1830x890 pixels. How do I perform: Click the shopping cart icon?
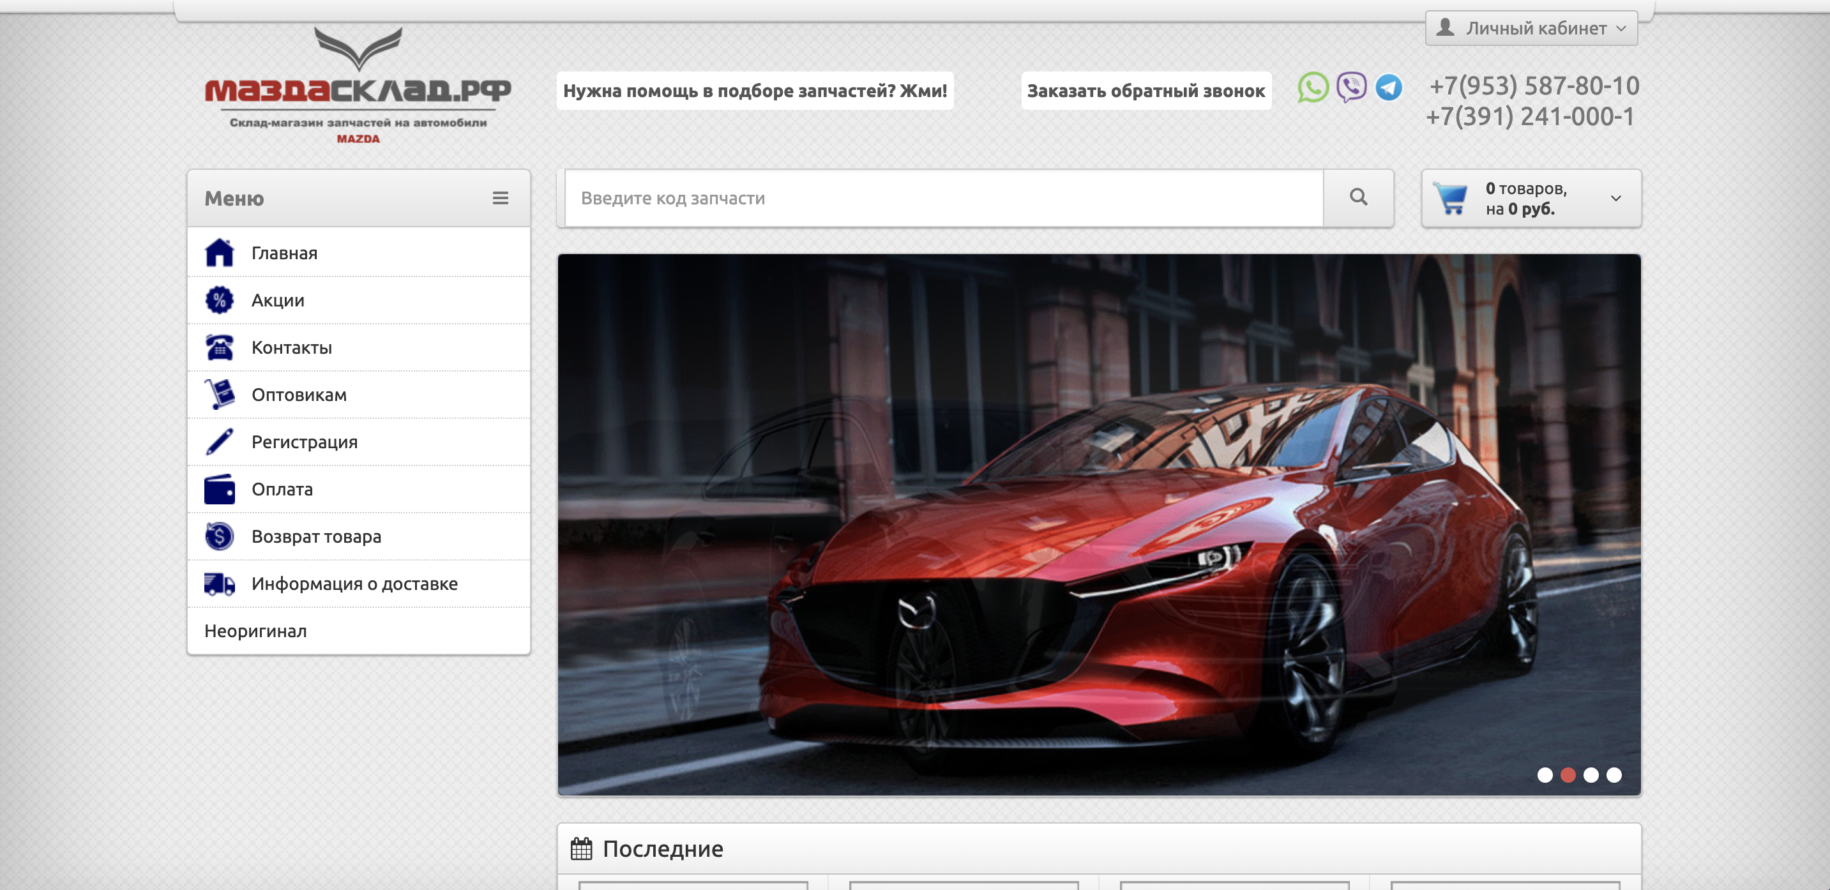(1450, 198)
